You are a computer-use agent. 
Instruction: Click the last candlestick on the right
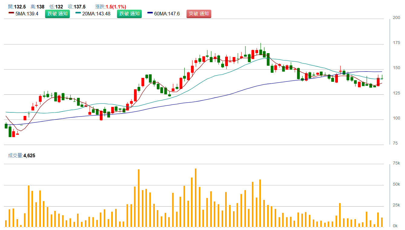click(x=382, y=78)
